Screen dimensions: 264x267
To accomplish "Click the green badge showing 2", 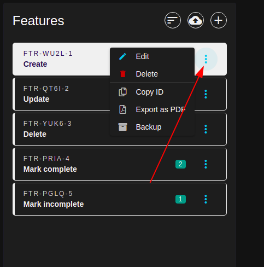I will coord(180,164).
